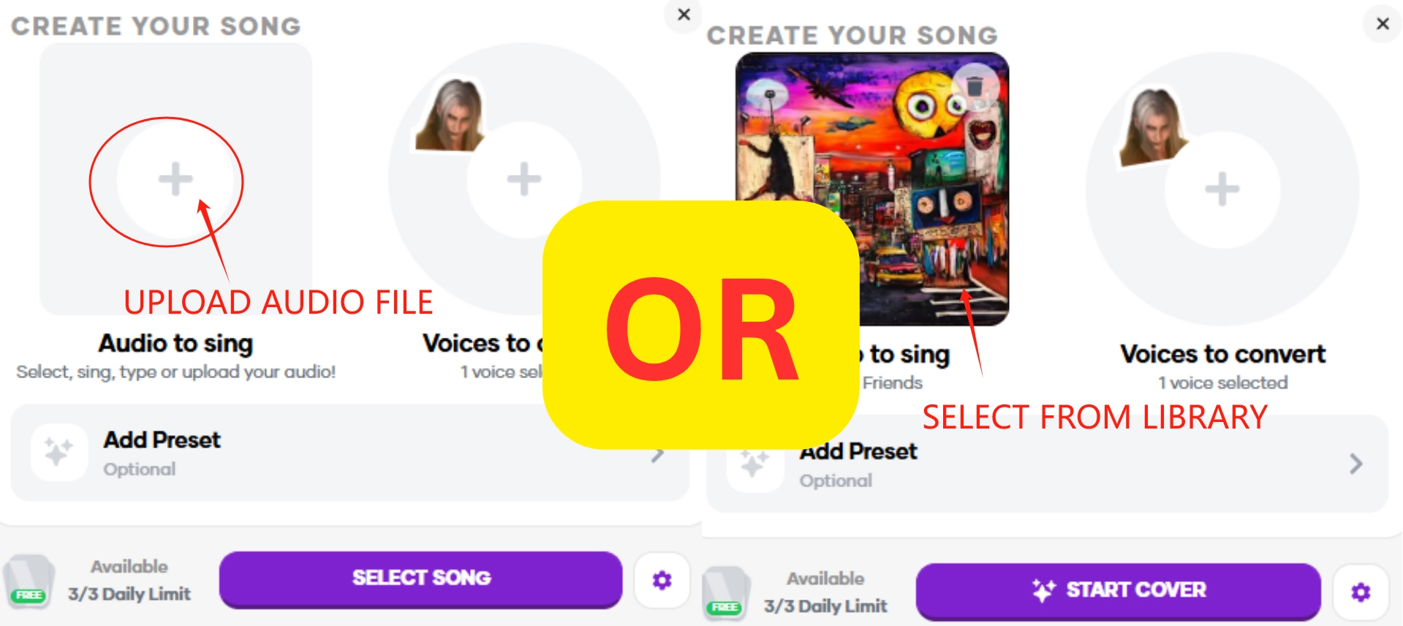Click the START COVER button
This screenshot has height=626, width=1403.
(1118, 591)
